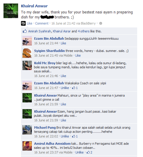Click the BlackBerry icon under the post
Image resolution: width=143 pixels, height=157 pixels.
point(23,23)
